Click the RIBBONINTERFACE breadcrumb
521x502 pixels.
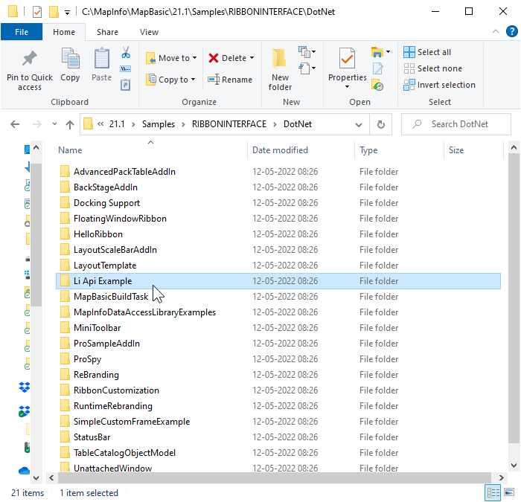pos(229,124)
